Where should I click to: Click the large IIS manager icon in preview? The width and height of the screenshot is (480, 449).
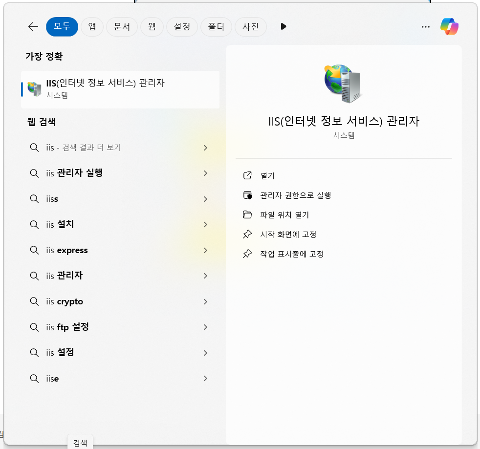tap(343, 83)
